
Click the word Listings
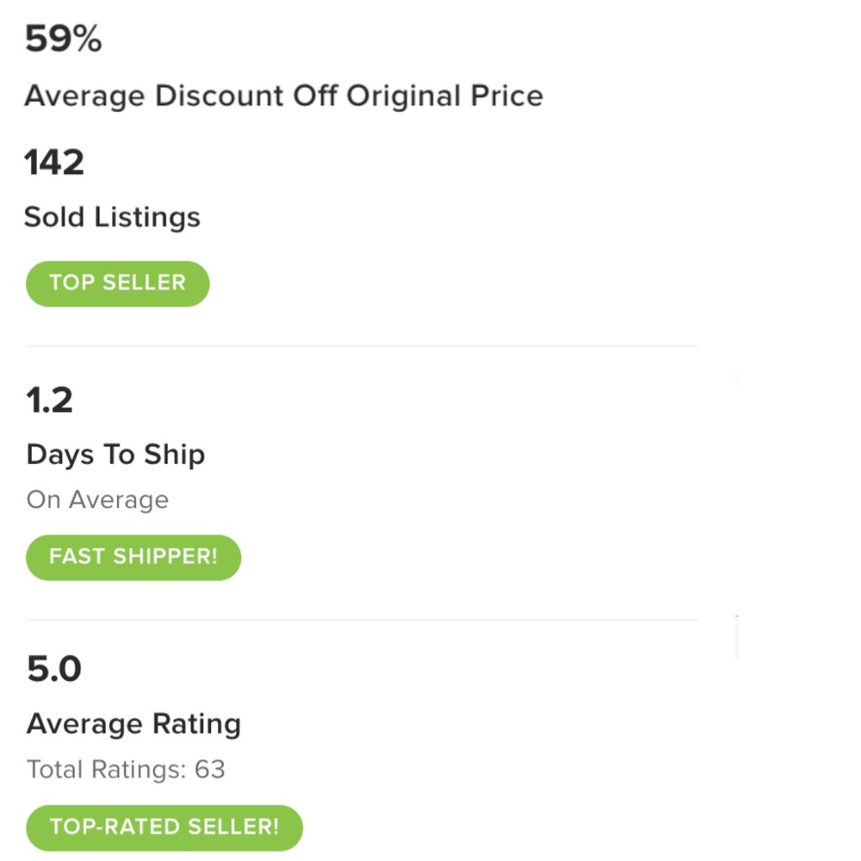tap(147, 218)
